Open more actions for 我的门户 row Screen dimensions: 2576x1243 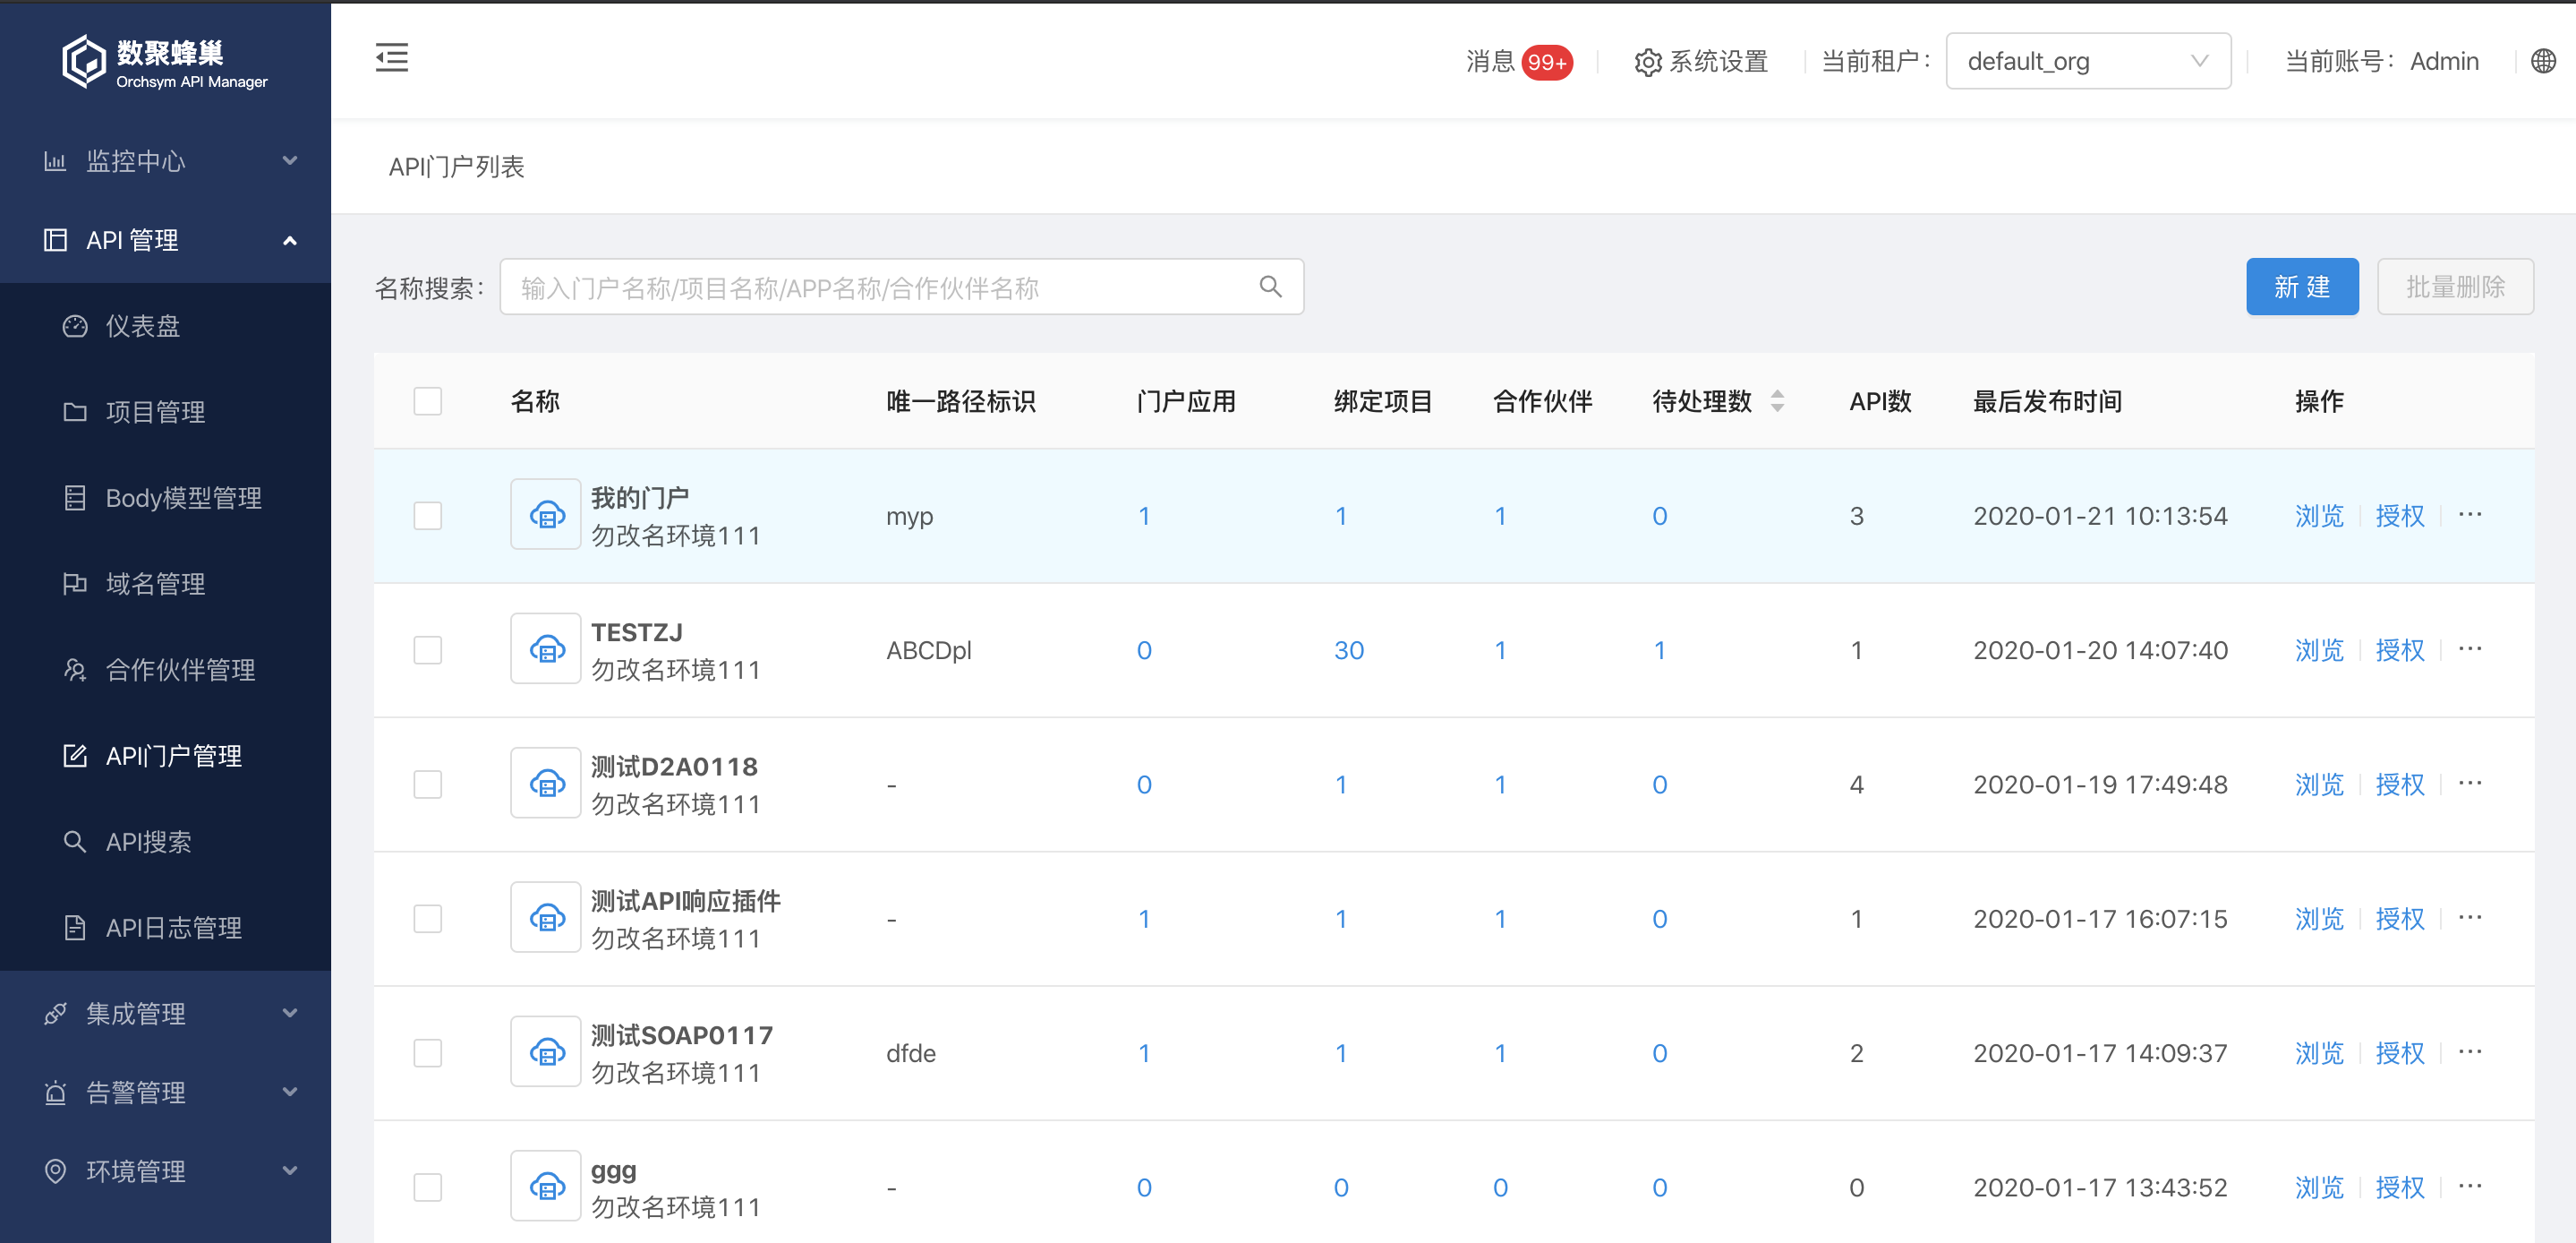[x=2470, y=516]
